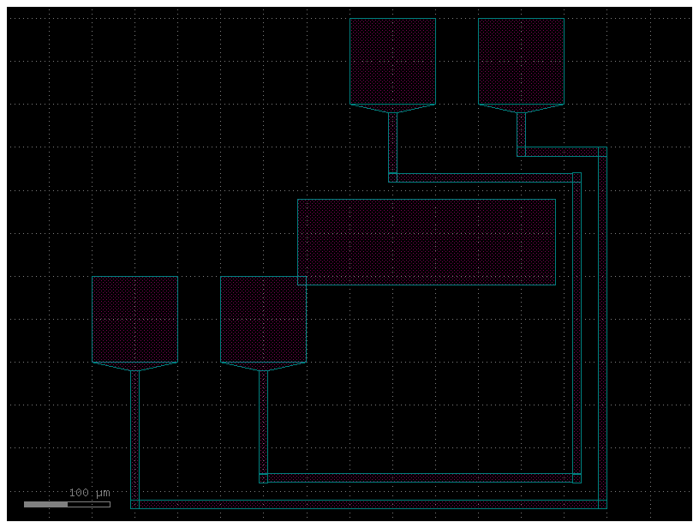Click the gray scale bar

67,504
